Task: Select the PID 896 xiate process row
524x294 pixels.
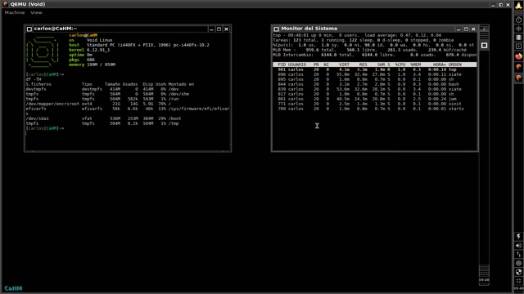Action: click(x=375, y=74)
